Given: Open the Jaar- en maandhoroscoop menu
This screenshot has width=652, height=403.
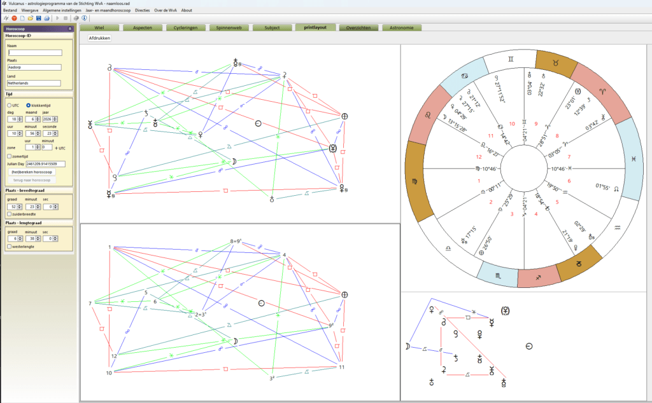Looking at the screenshot, I should pos(108,10).
